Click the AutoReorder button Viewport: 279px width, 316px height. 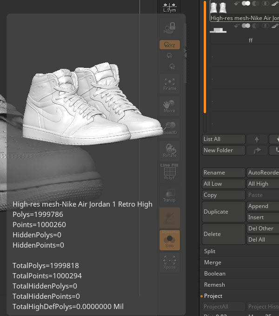(x=263, y=173)
